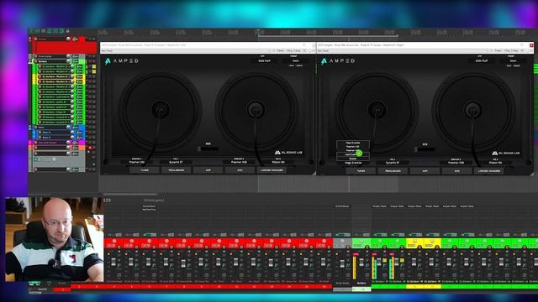
Task: Choose top Mega Oversize entry in speaker list
Action: pos(353,143)
